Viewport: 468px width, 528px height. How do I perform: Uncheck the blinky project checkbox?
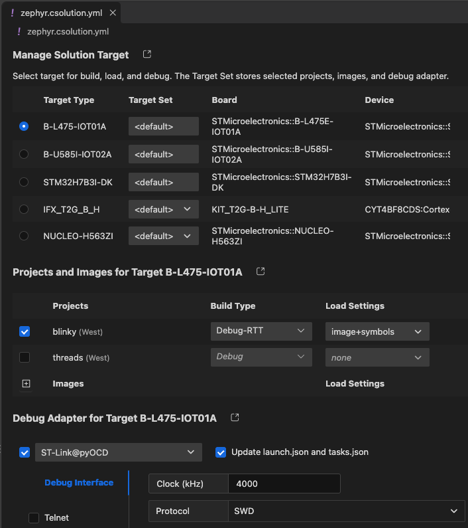tap(25, 331)
